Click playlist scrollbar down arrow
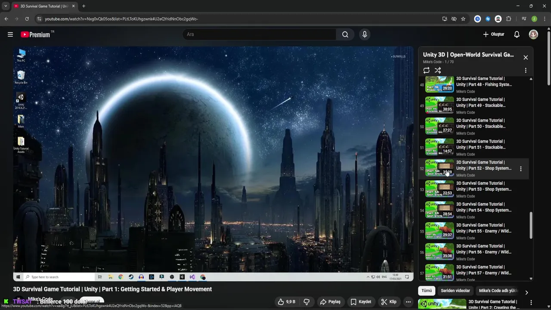Viewport: 551px width, 310px height. pyautogui.click(x=531, y=279)
